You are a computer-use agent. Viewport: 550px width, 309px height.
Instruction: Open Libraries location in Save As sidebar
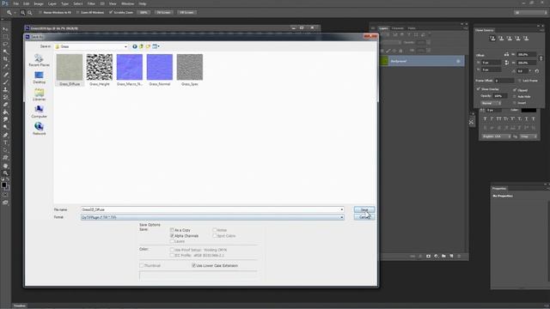[x=39, y=94]
